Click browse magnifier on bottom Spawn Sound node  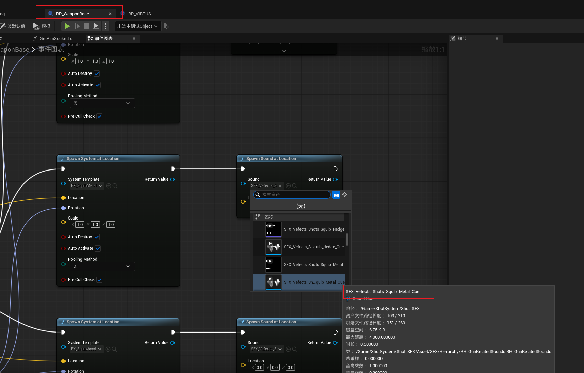[x=295, y=349]
